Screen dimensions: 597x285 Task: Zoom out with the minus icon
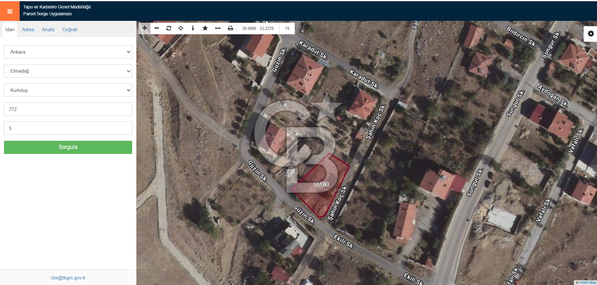[x=157, y=28]
